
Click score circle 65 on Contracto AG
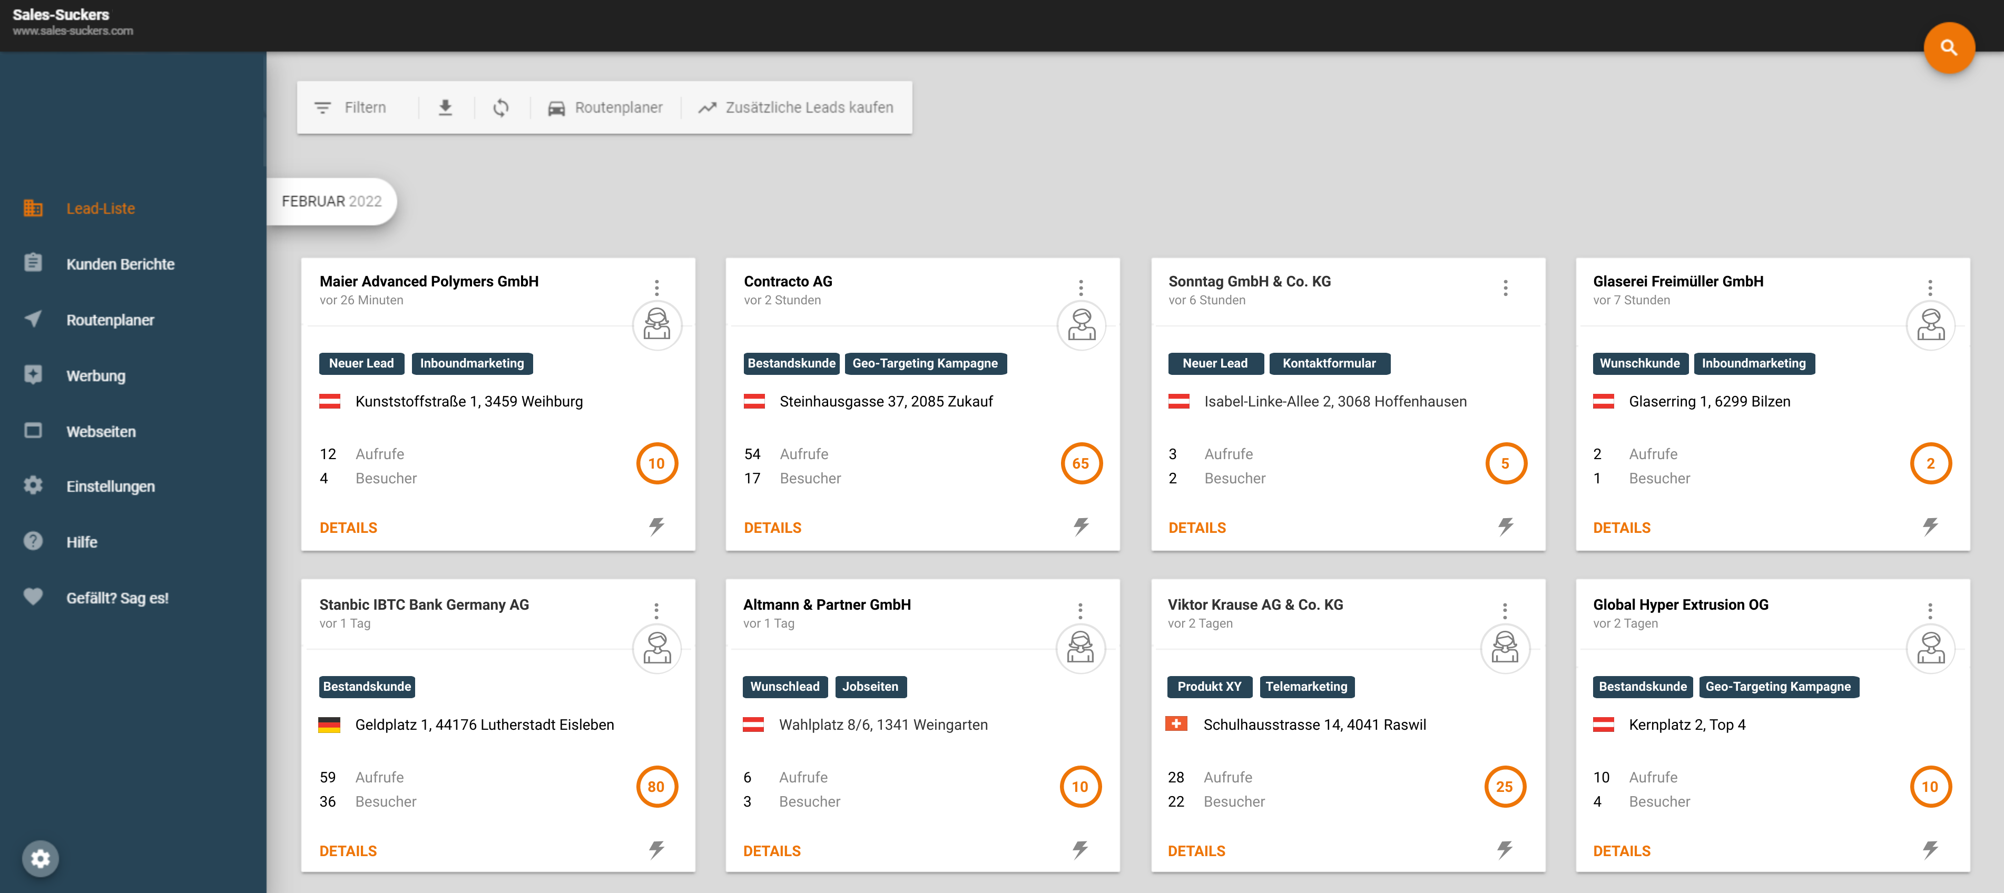click(x=1082, y=463)
